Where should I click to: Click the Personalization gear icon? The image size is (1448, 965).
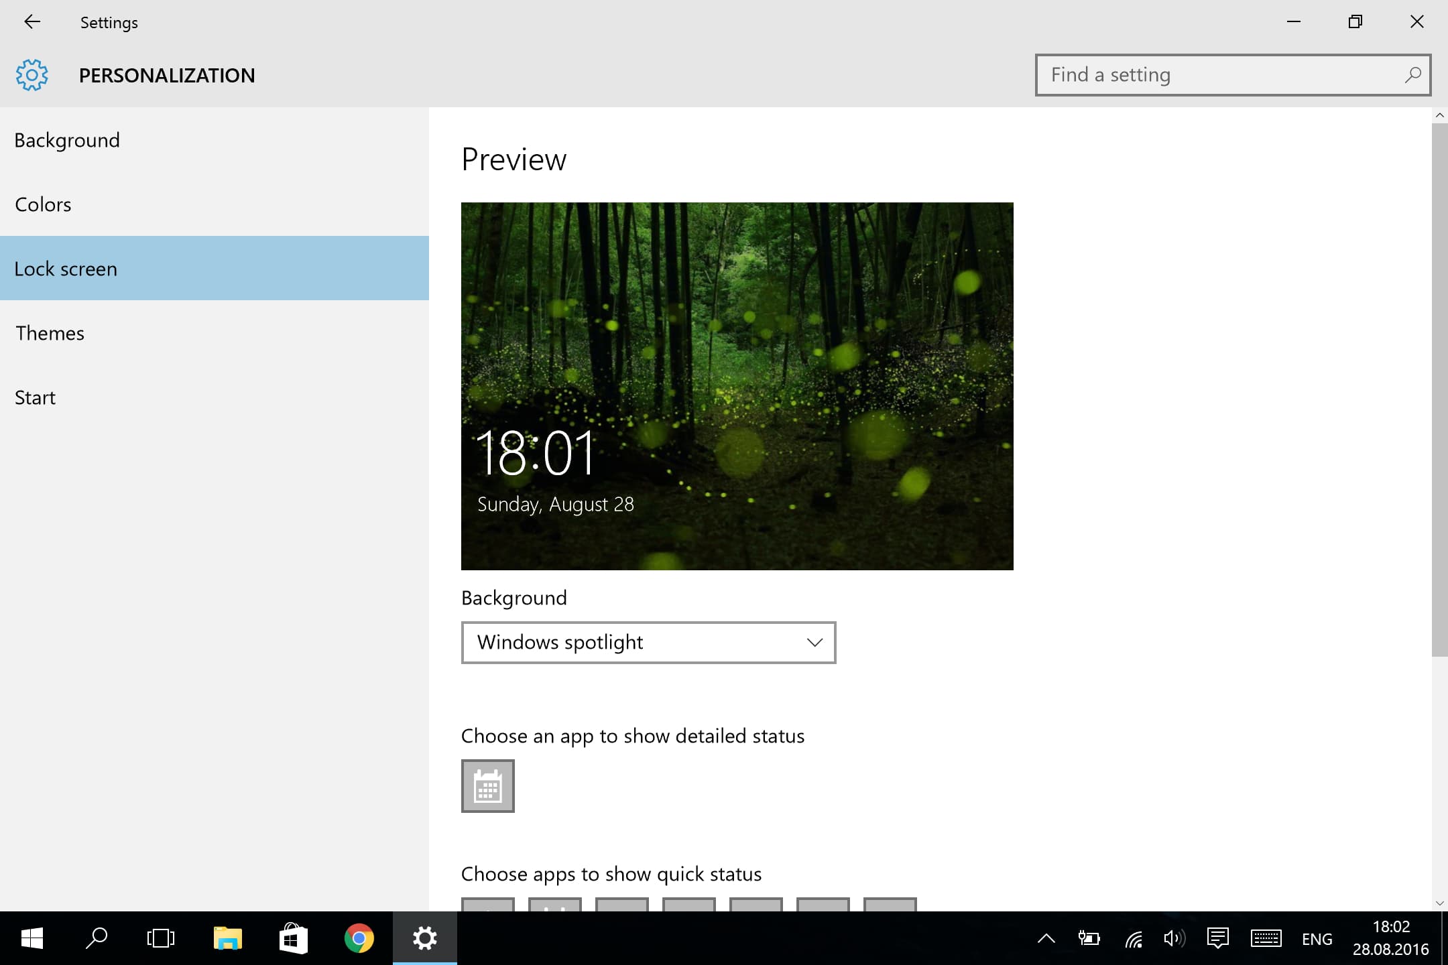coord(32,75)
